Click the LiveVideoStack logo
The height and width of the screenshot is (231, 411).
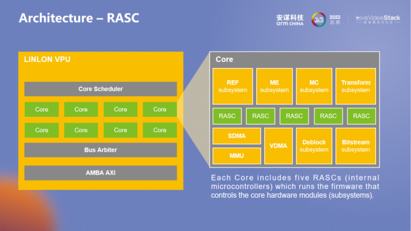pyautogui.click(x=378, y=20)
